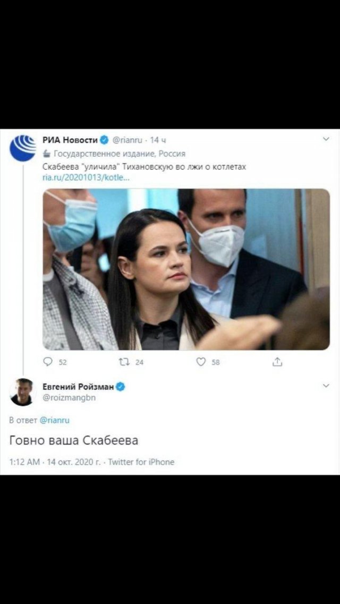Viewport: 340px width, 604px height.
Task: Click the verified badge beside РИА Новости
Action: pos(104,139)
